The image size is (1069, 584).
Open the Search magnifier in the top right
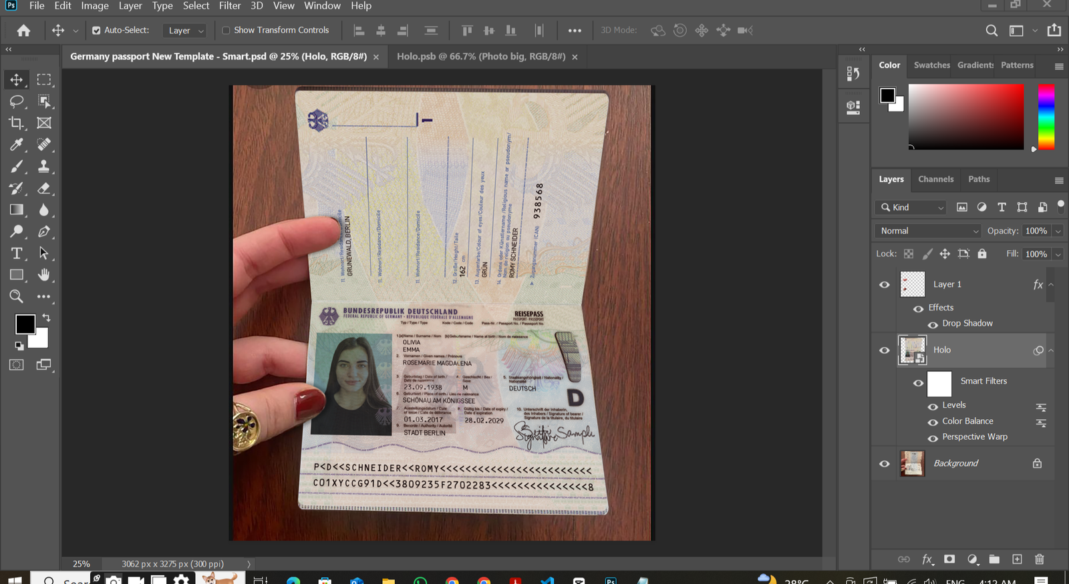(992, 31)
